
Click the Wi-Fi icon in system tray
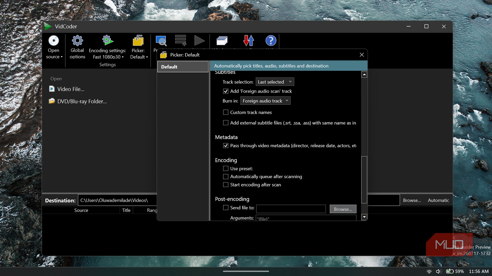429,271
